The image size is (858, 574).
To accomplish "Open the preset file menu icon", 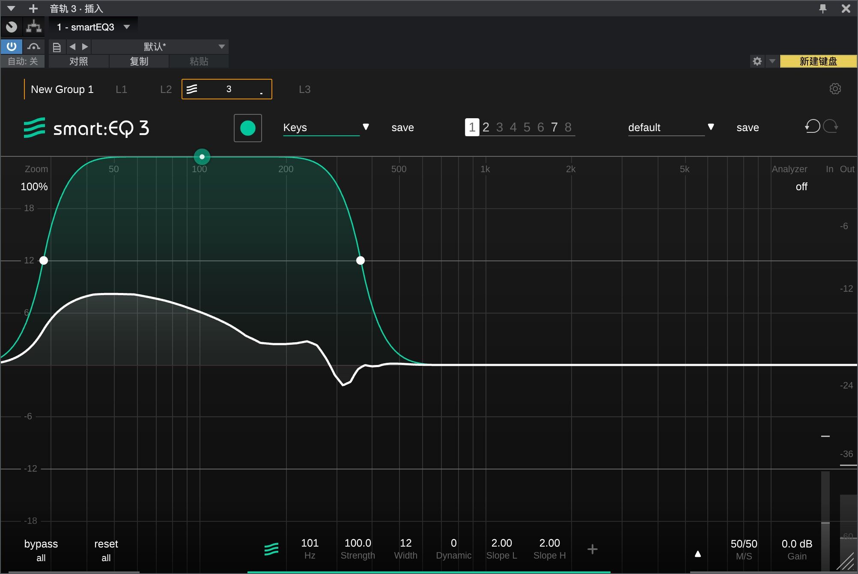I will pyautogui.click(x=57, y=47).
